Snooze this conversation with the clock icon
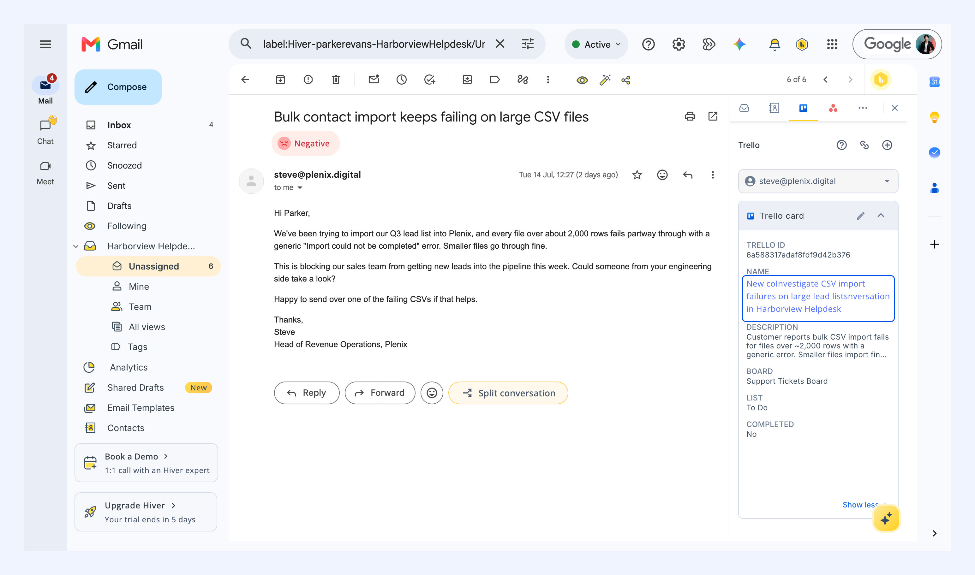This screenshot has width=975, height=575. [x=402, y=80]
